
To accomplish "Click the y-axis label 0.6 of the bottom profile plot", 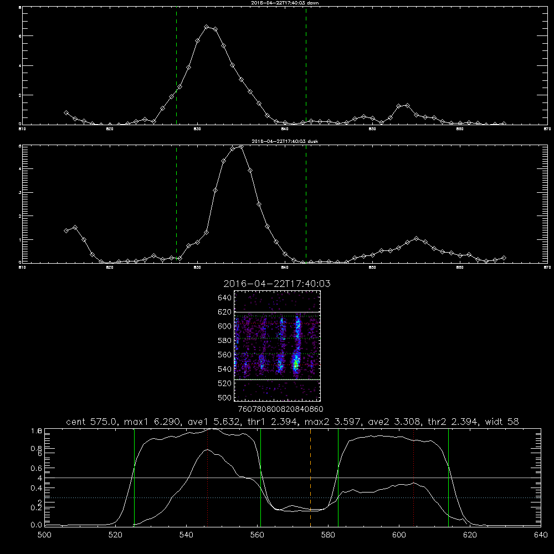I will point(37,468).
